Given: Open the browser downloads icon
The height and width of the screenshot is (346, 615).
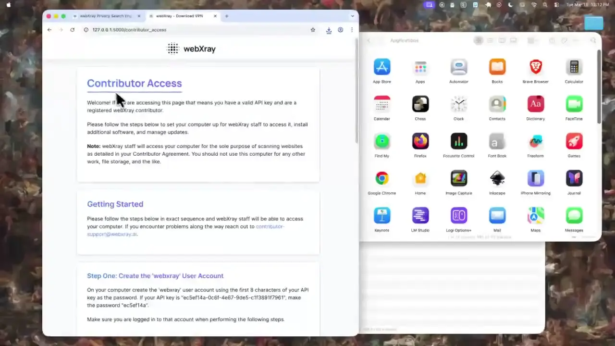Looking at the screenshot, I should pyautogui.click(x=329, y=30).
